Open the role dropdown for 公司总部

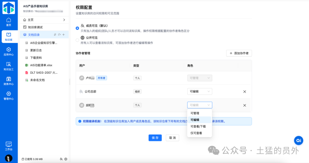(200, 92)
